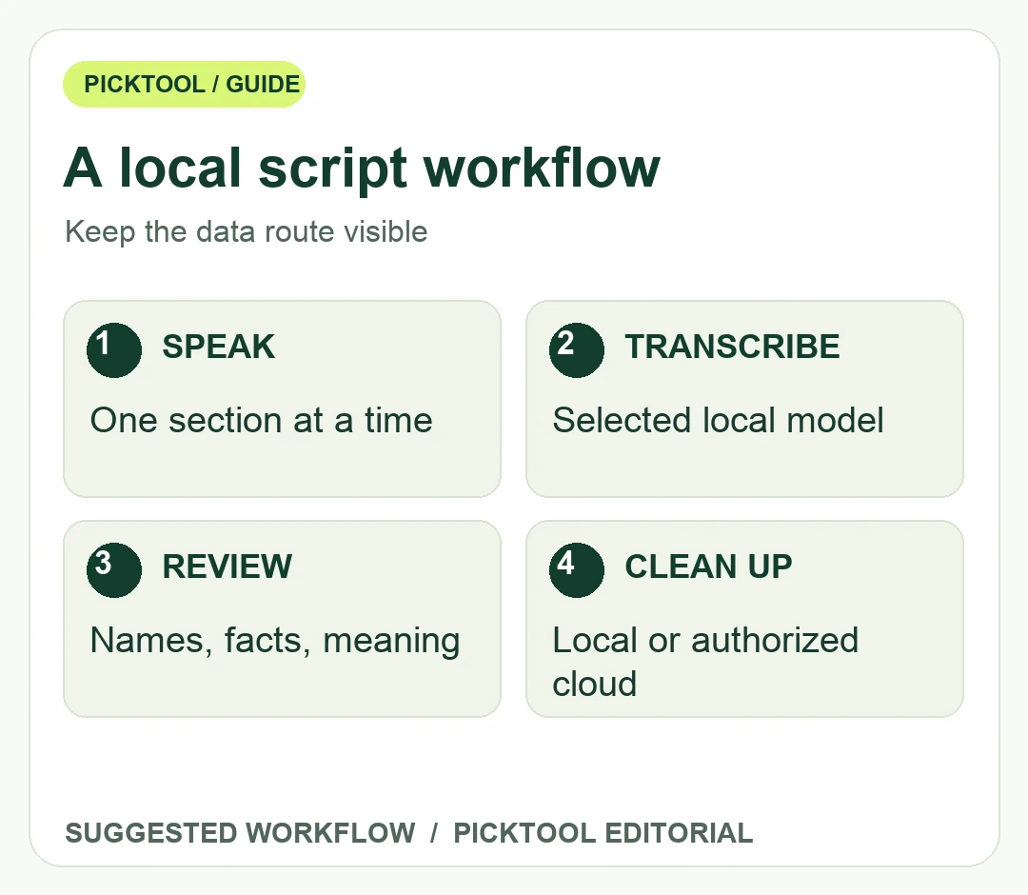Click 'One section at a time' text
The width and height of the screenshot is (1028, 895).
(261, 420)
